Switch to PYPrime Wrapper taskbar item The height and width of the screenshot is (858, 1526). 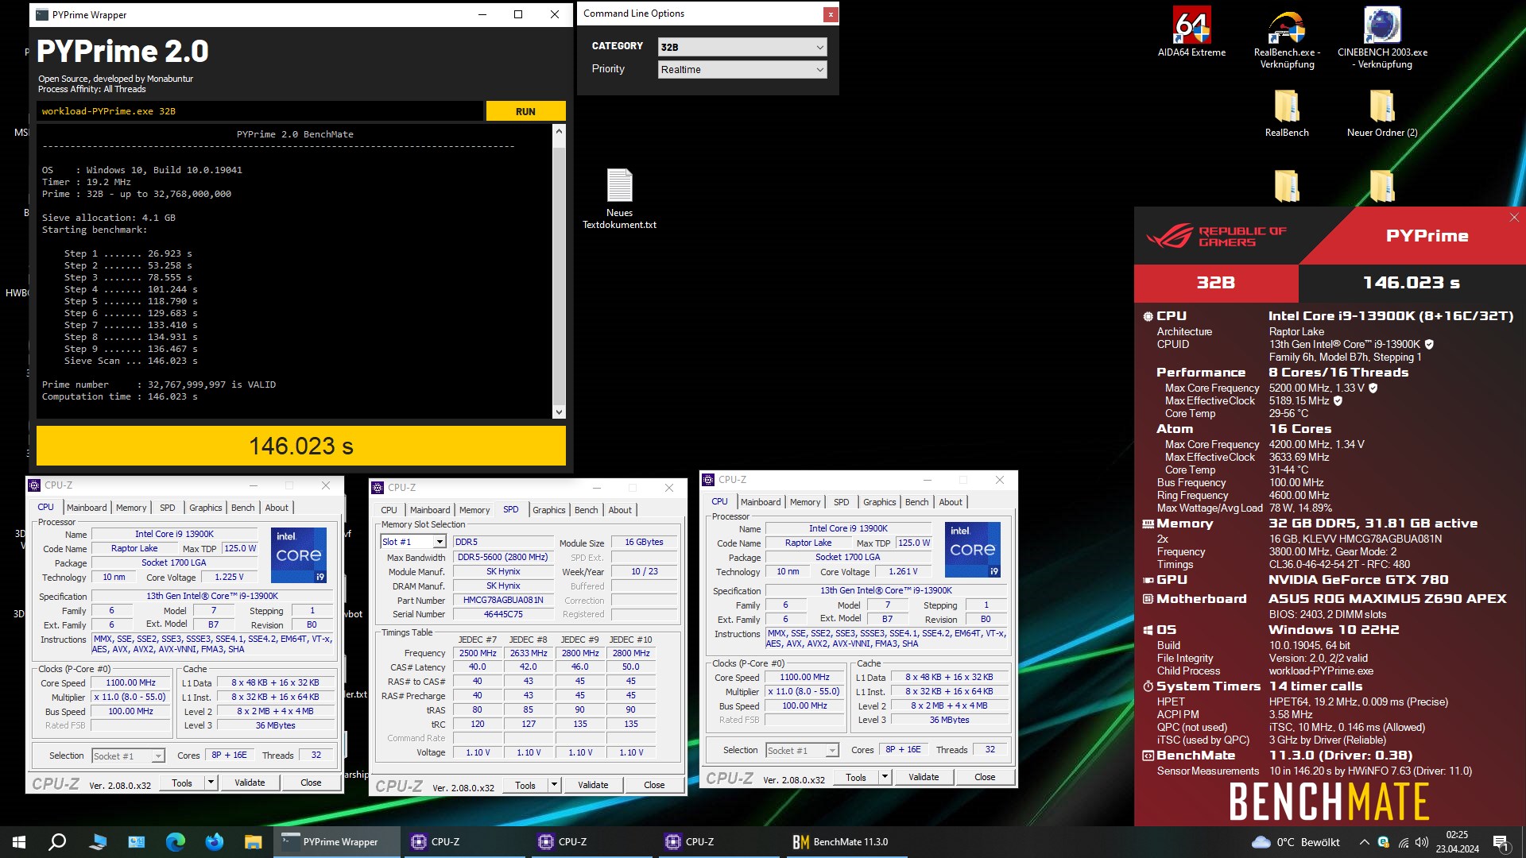click(338, 842)
